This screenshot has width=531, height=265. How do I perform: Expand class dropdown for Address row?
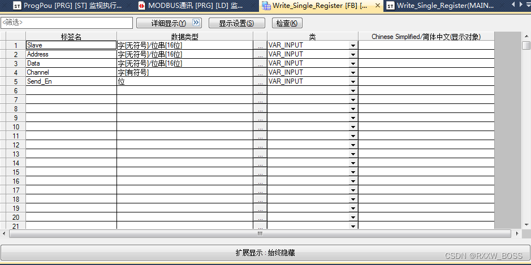(x=353, y=54)
